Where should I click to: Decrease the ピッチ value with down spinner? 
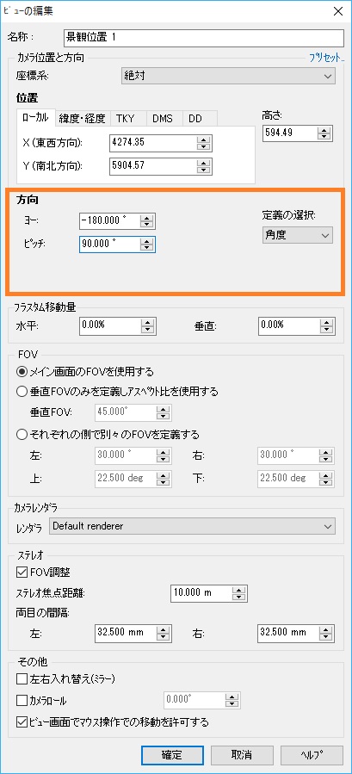tap(145, 247)
